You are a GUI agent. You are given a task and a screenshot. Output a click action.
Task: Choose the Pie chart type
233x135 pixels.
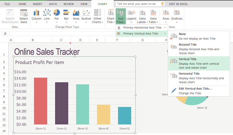click(57, 16)
